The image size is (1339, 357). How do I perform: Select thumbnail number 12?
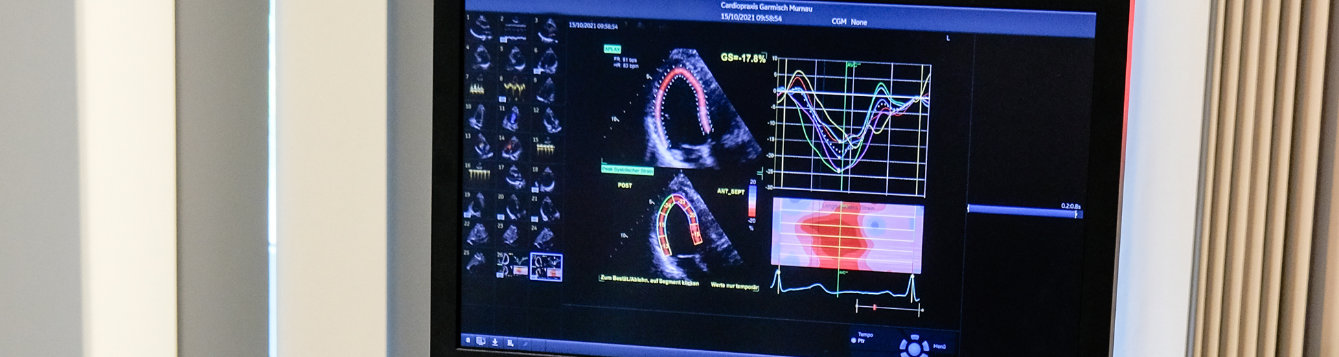point(547,119)
